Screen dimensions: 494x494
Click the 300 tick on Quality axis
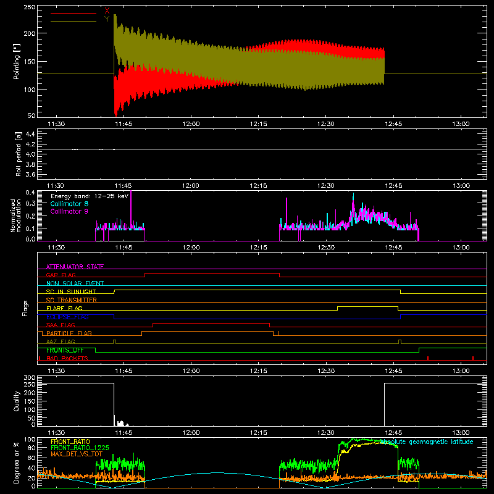[x=30, y=378]
